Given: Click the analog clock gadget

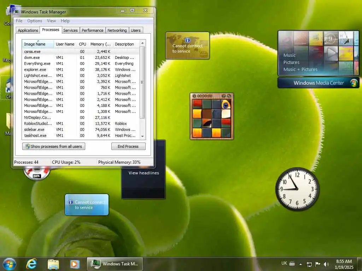Looking at the screenshot, I should [x=297, y=189].
